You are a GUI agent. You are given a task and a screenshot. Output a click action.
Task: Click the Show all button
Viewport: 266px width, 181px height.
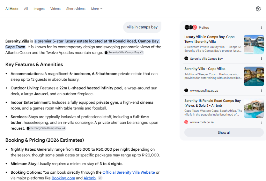click(x=224, y=132)
